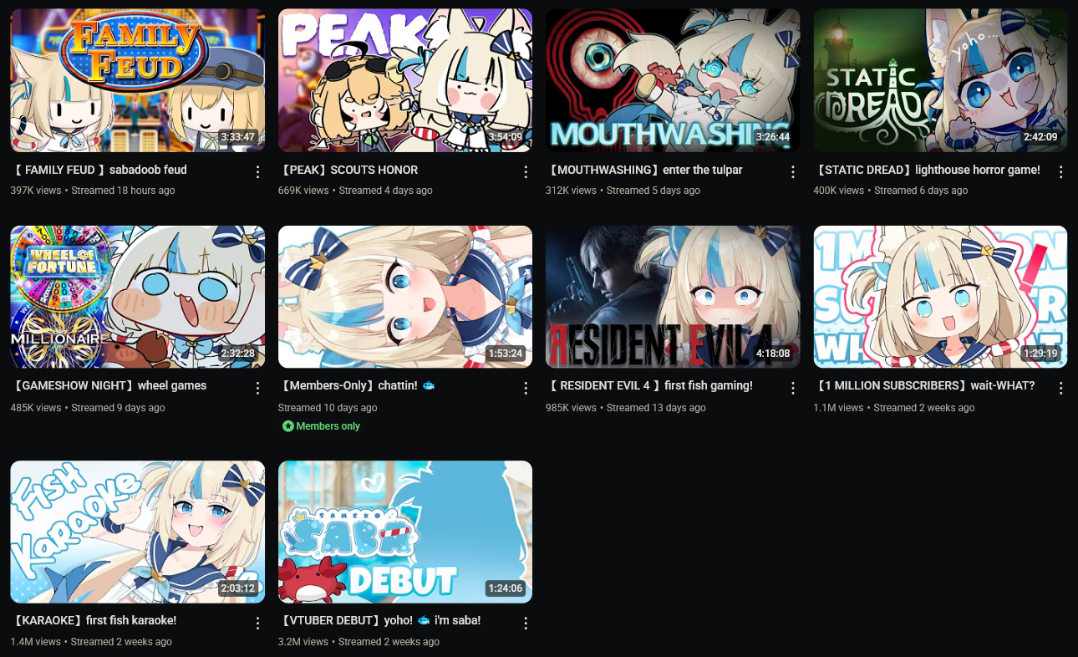Open more actions for KARAOKE video

coord(257,623)
